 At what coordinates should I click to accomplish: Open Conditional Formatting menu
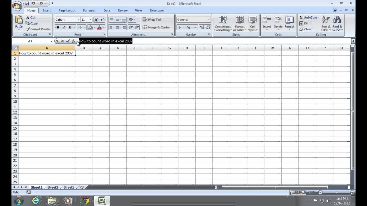(x=223, y=23)
